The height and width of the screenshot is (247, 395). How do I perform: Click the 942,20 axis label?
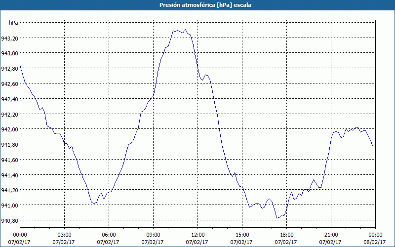pos(9,115)
